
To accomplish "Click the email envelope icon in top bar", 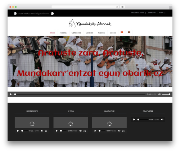I will coord(15,14).
